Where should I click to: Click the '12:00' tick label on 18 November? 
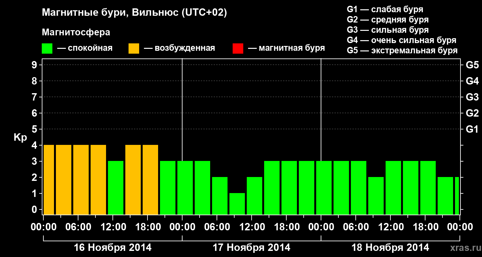click(390, 227)
